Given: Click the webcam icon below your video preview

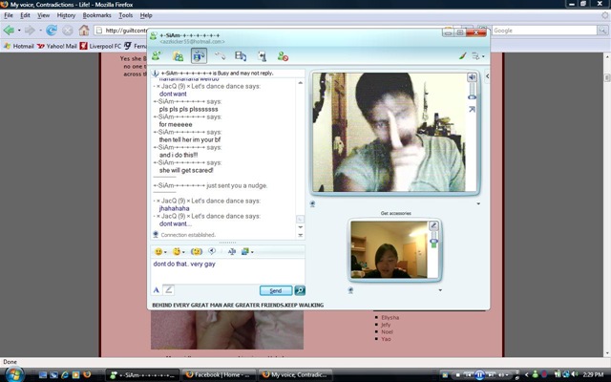Looking at the screenshot, I should click(350, 290).
